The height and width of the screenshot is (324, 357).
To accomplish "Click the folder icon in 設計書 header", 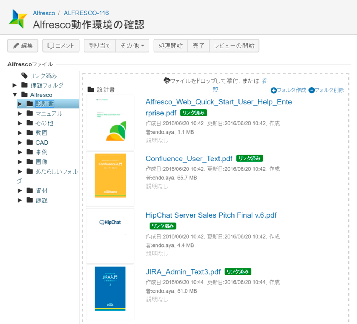I will 91,89.
